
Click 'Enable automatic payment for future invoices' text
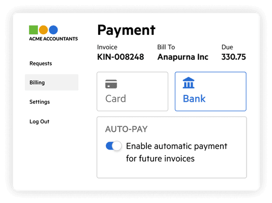[176, 152]
